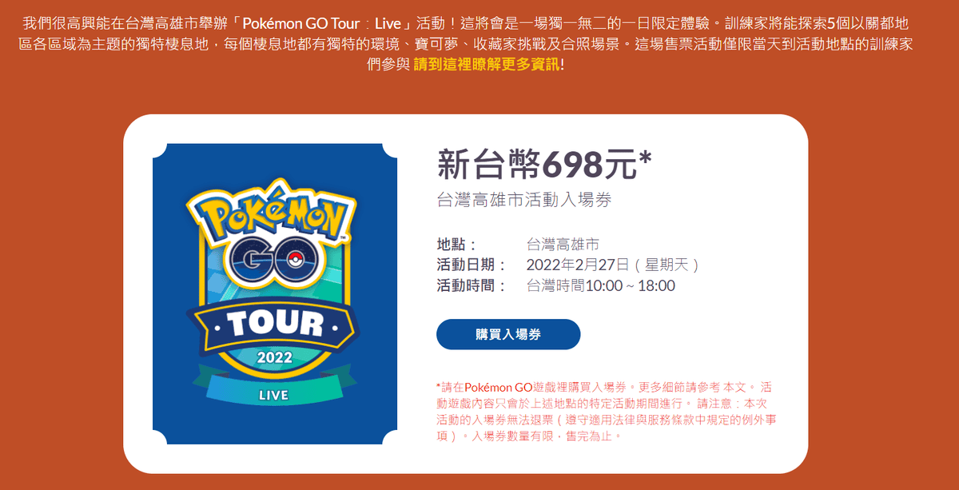The width and height of the screenshot is (959, 490).
Task: Select the blue ticket image thumbnail
Action: [275, 293]
